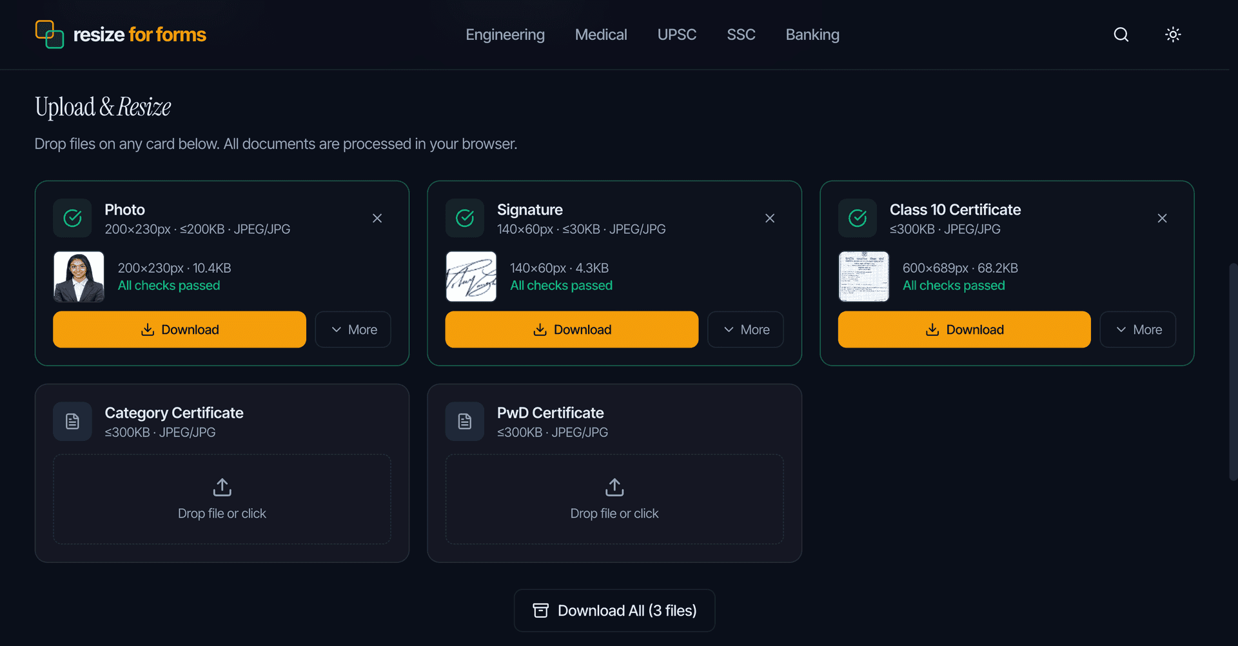Remove the Class 10 Certificate file
Screen dimensions: 1238x646
click(1162, 219)
